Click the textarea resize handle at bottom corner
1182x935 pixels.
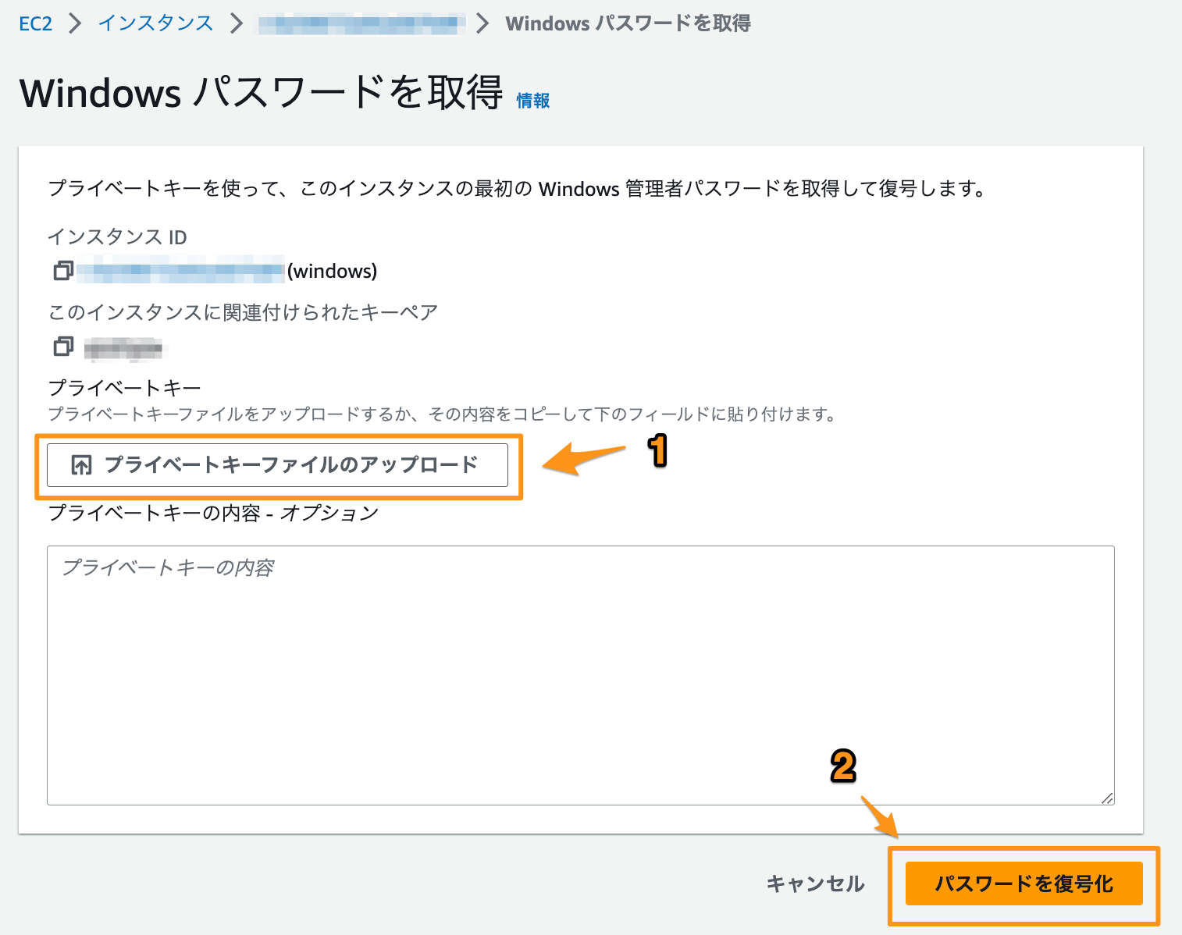click(1109, 798)
